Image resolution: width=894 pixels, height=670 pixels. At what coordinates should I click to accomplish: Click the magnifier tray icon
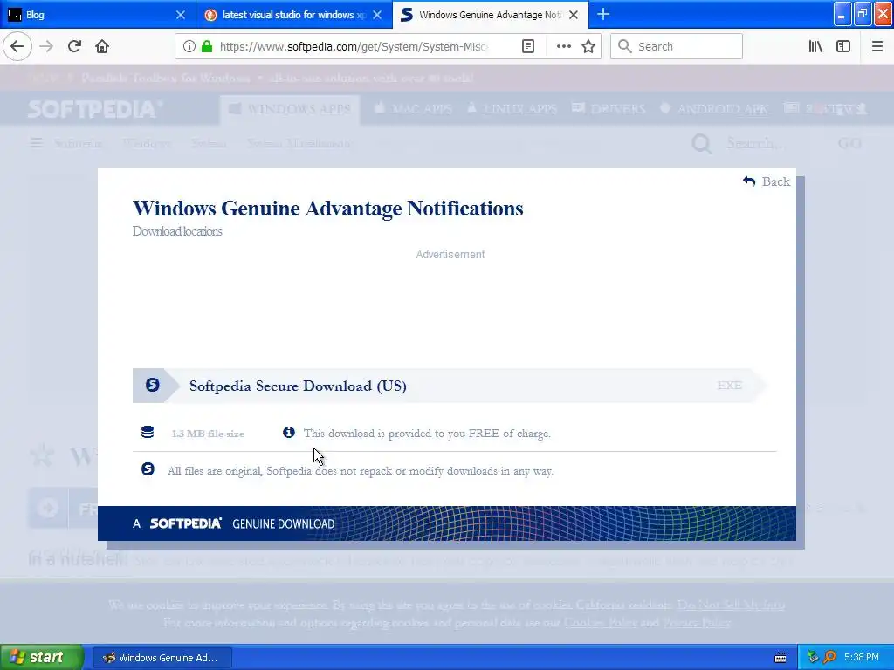tap(830, 658)
